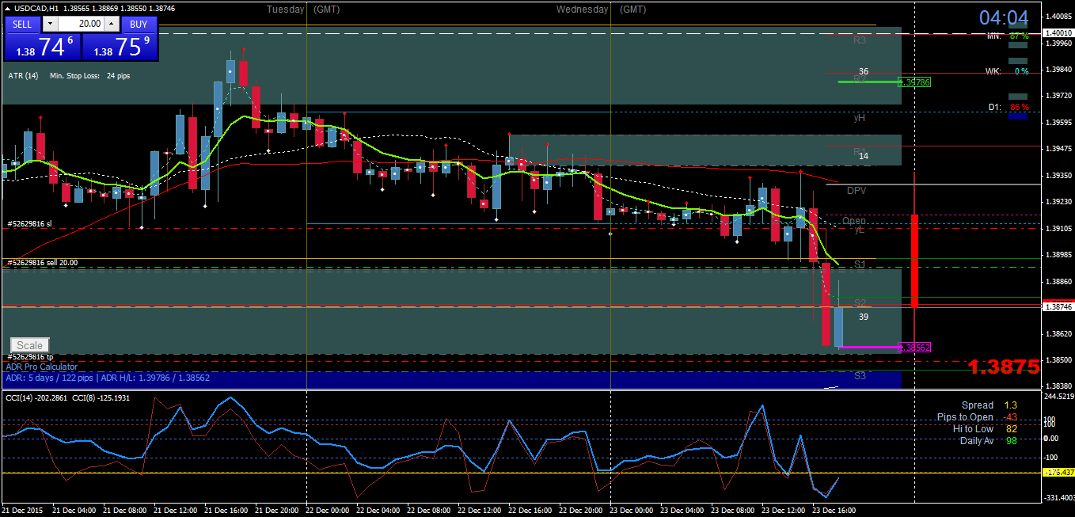Screen dimensions: 1075x517
Task: Click the R3 pivot label
Action: [x=860, y=40]
